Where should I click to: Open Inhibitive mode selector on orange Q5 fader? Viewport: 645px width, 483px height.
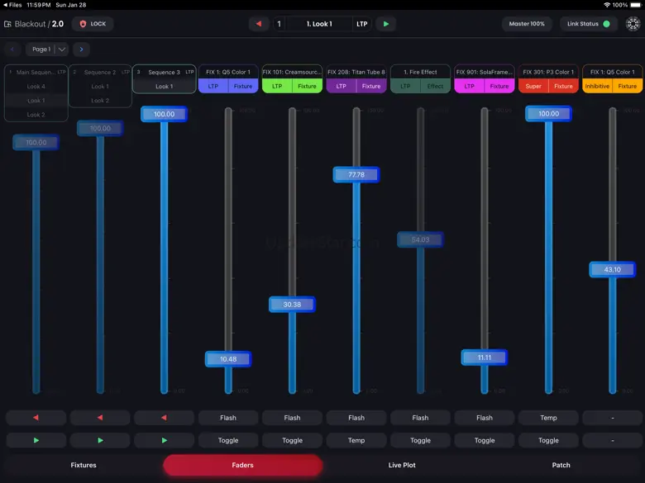[x=597, y=86]
